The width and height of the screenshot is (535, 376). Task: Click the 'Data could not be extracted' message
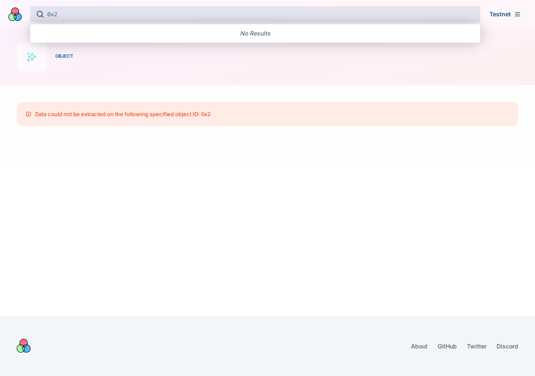(123, 114)
